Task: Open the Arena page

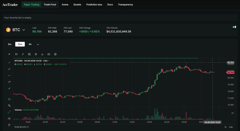Action: (x=65, y=5)
